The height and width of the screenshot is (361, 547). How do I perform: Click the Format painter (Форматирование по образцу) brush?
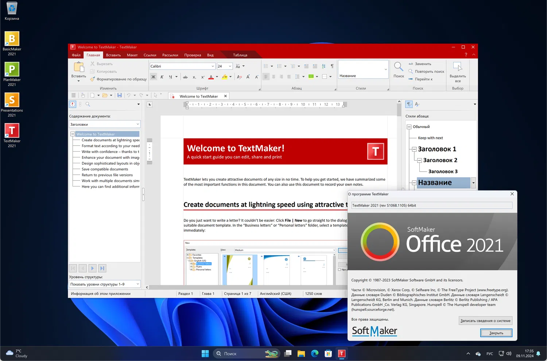pos(93,79)
